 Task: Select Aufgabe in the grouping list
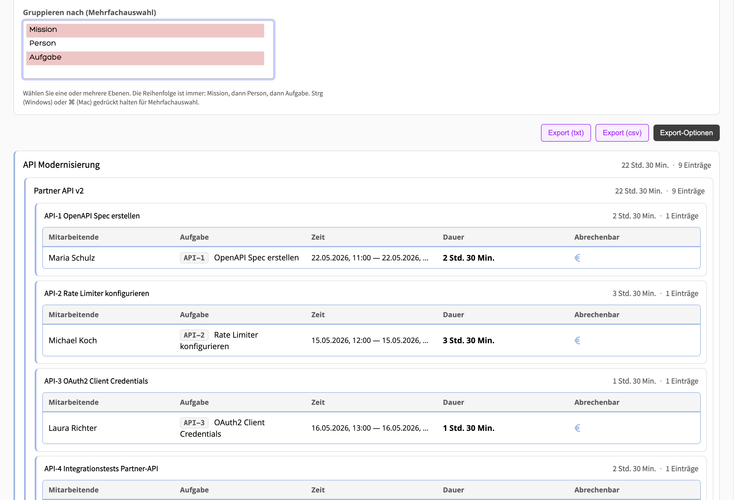click(145, 58)
